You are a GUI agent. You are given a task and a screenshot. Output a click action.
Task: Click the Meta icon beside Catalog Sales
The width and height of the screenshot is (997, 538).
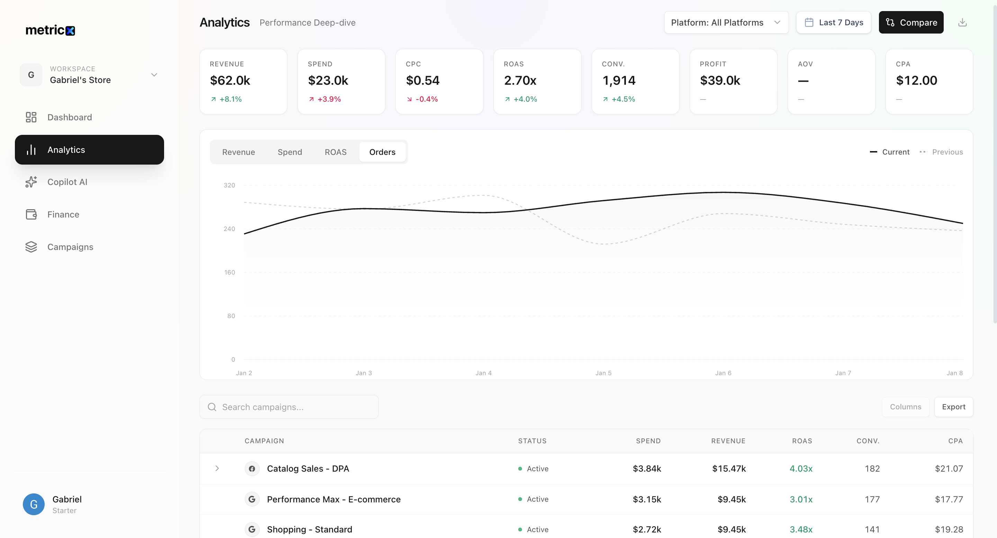pos(252,469)
